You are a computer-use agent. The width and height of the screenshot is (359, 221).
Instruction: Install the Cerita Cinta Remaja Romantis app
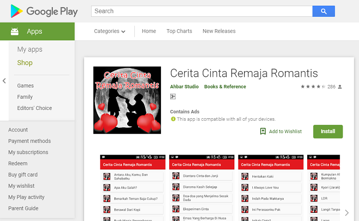(328, 131)
